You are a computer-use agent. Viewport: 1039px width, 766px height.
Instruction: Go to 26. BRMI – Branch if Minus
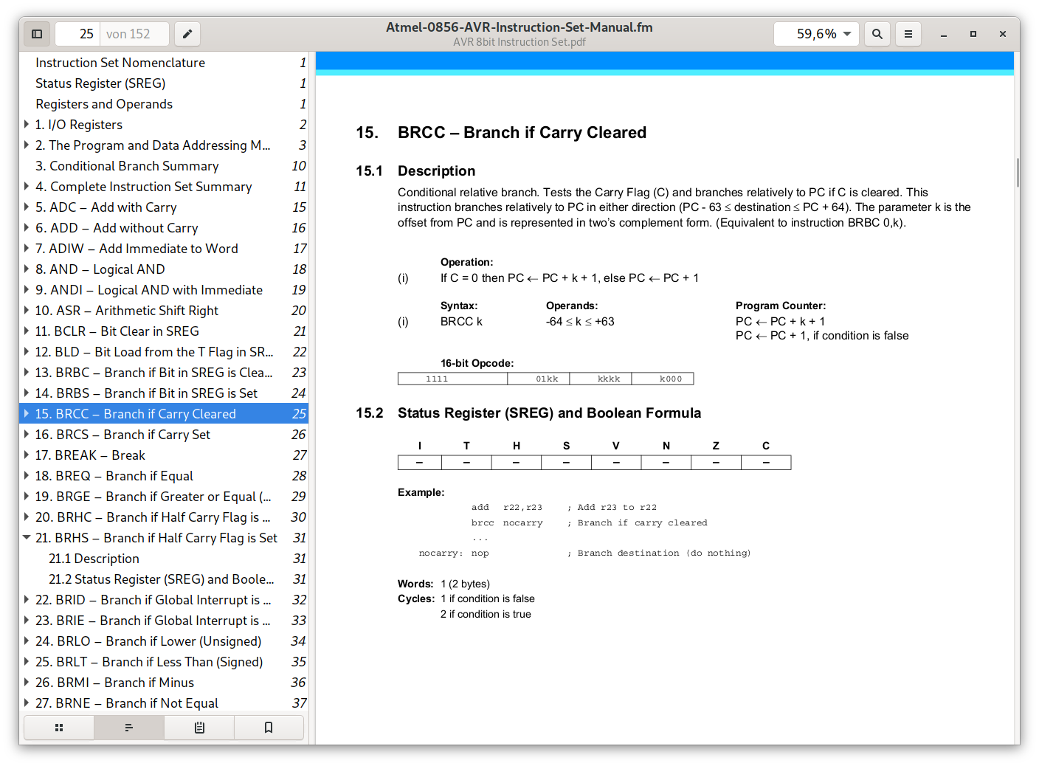(164, 683)
